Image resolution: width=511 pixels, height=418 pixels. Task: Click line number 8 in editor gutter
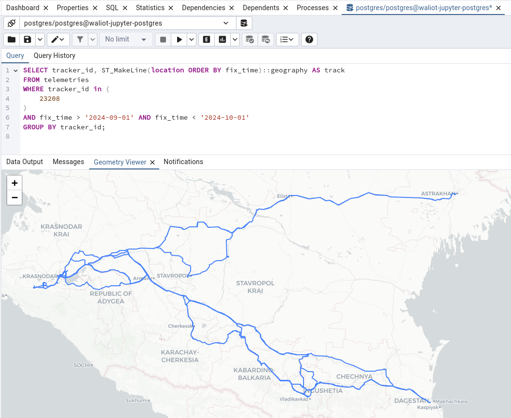(8, 136)
